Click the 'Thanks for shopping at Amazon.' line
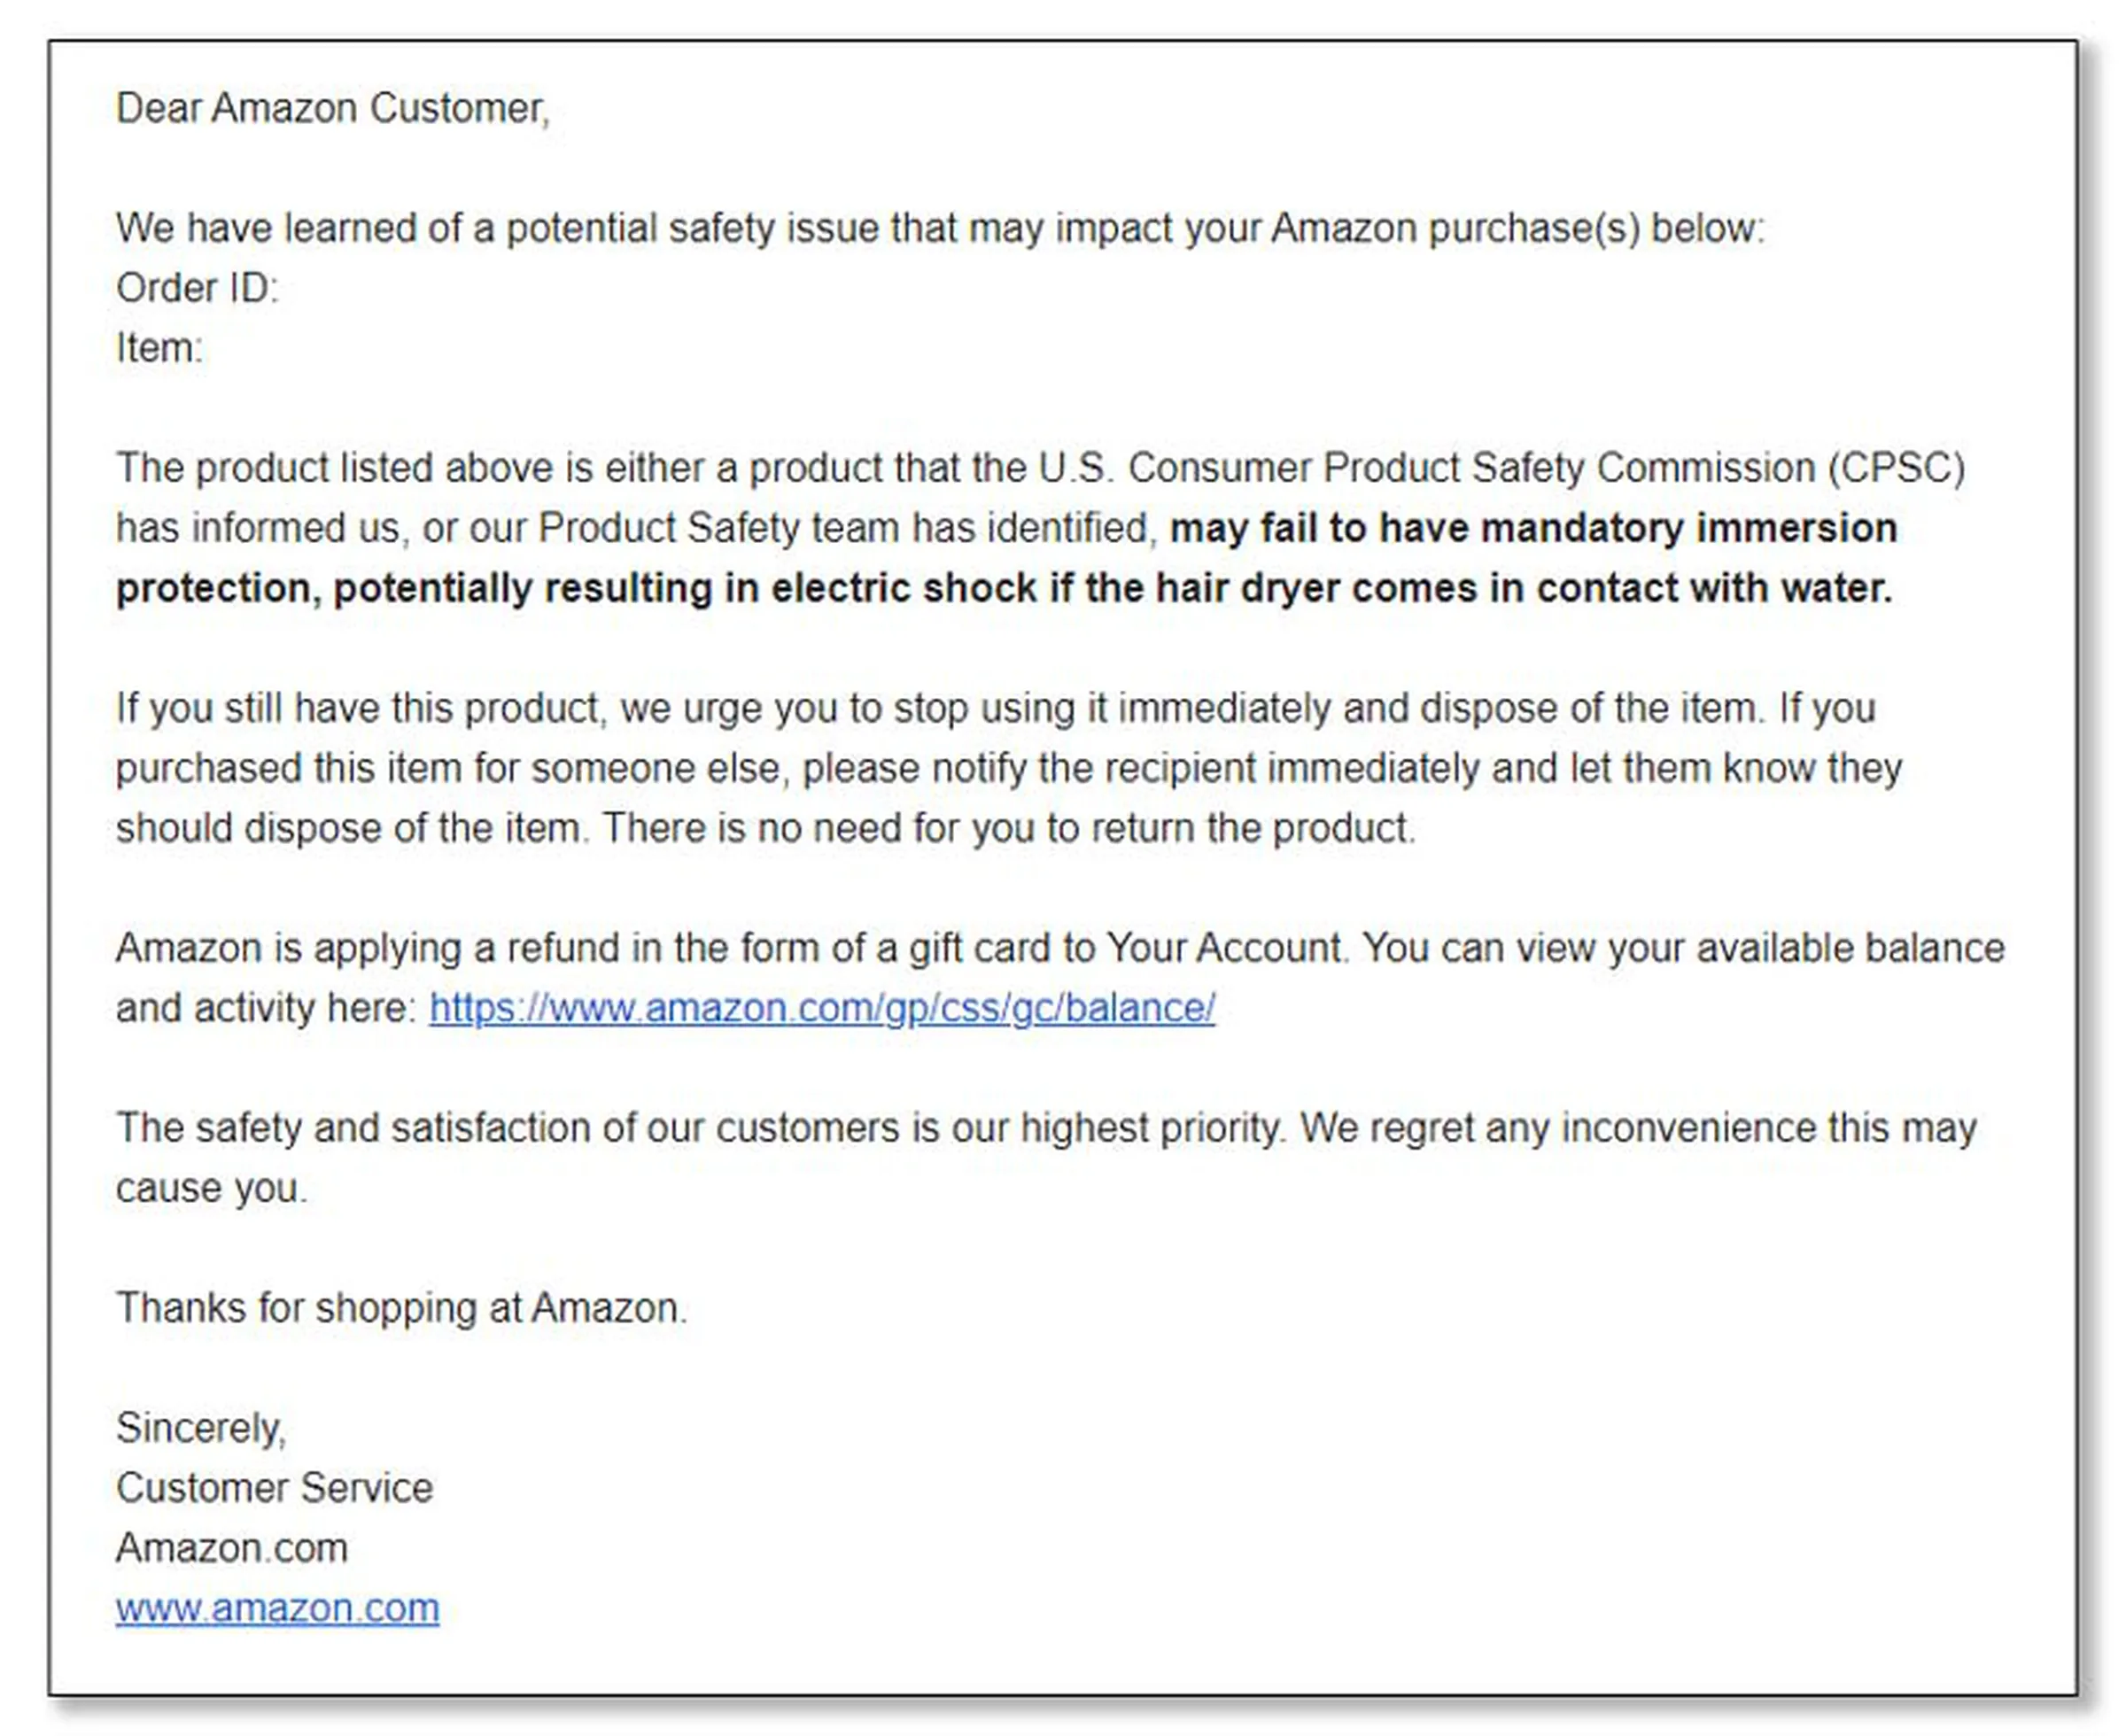2126x1736 pixels. point(401,1308)
